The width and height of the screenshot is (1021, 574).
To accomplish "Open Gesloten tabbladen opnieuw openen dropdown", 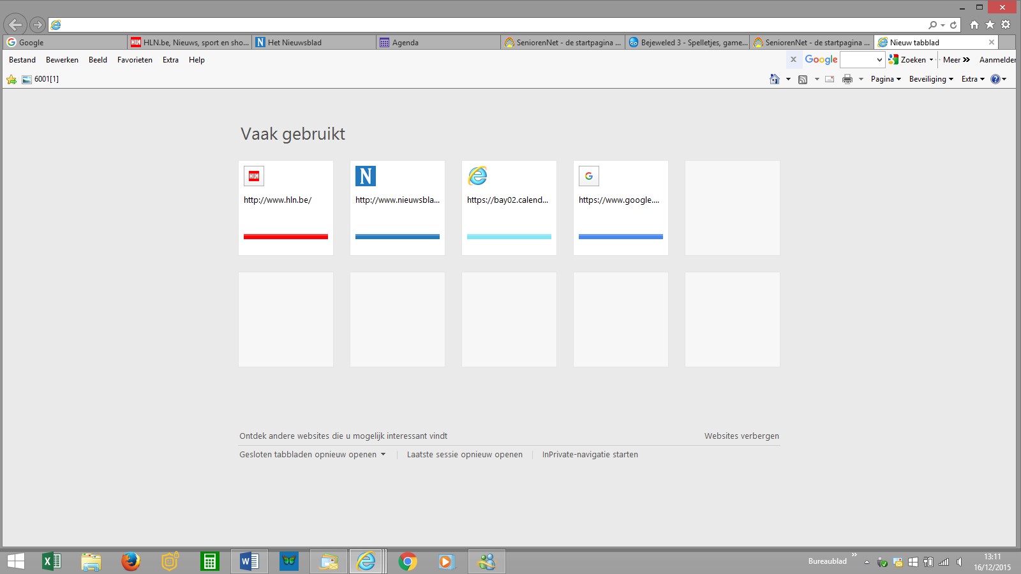I will click(312, 455).
